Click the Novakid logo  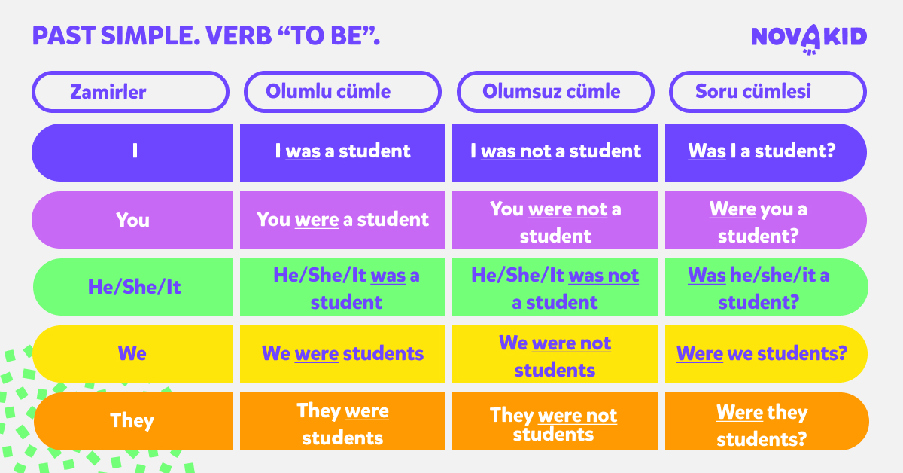(x=809, y=38)
